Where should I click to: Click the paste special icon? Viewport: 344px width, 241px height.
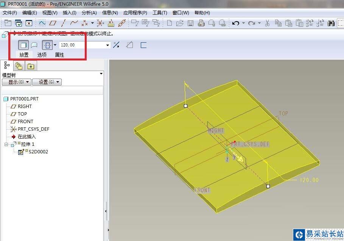[x=299, y=23]
